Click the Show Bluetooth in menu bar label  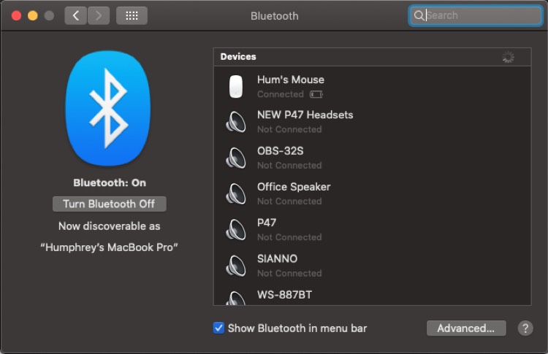click(297, 328)
